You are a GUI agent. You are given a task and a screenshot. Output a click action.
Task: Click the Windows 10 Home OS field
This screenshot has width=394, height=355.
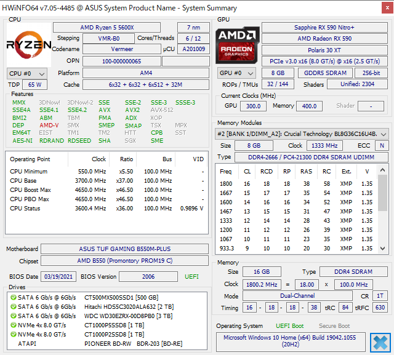(x=291, y=342)
